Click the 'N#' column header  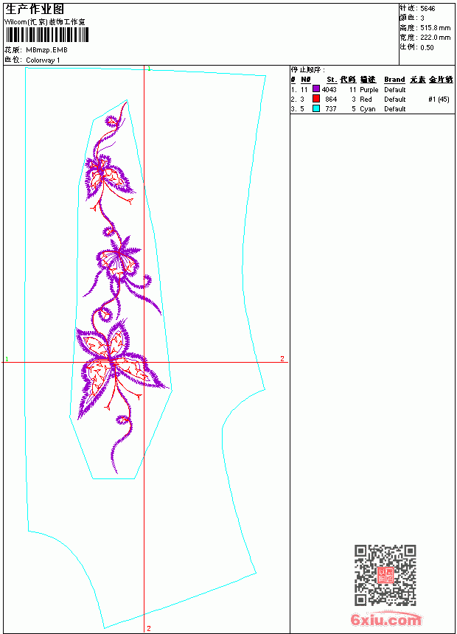[x=306, y=80]
